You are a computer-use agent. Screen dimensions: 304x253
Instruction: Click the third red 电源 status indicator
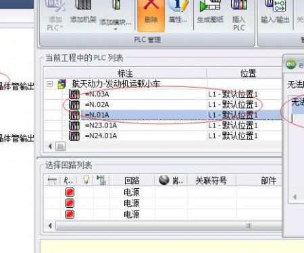70,214
